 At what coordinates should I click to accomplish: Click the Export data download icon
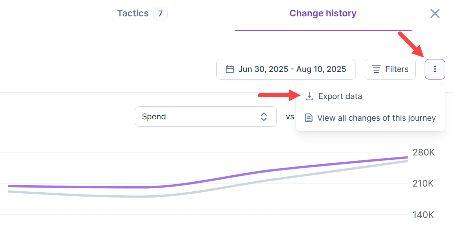309,96
